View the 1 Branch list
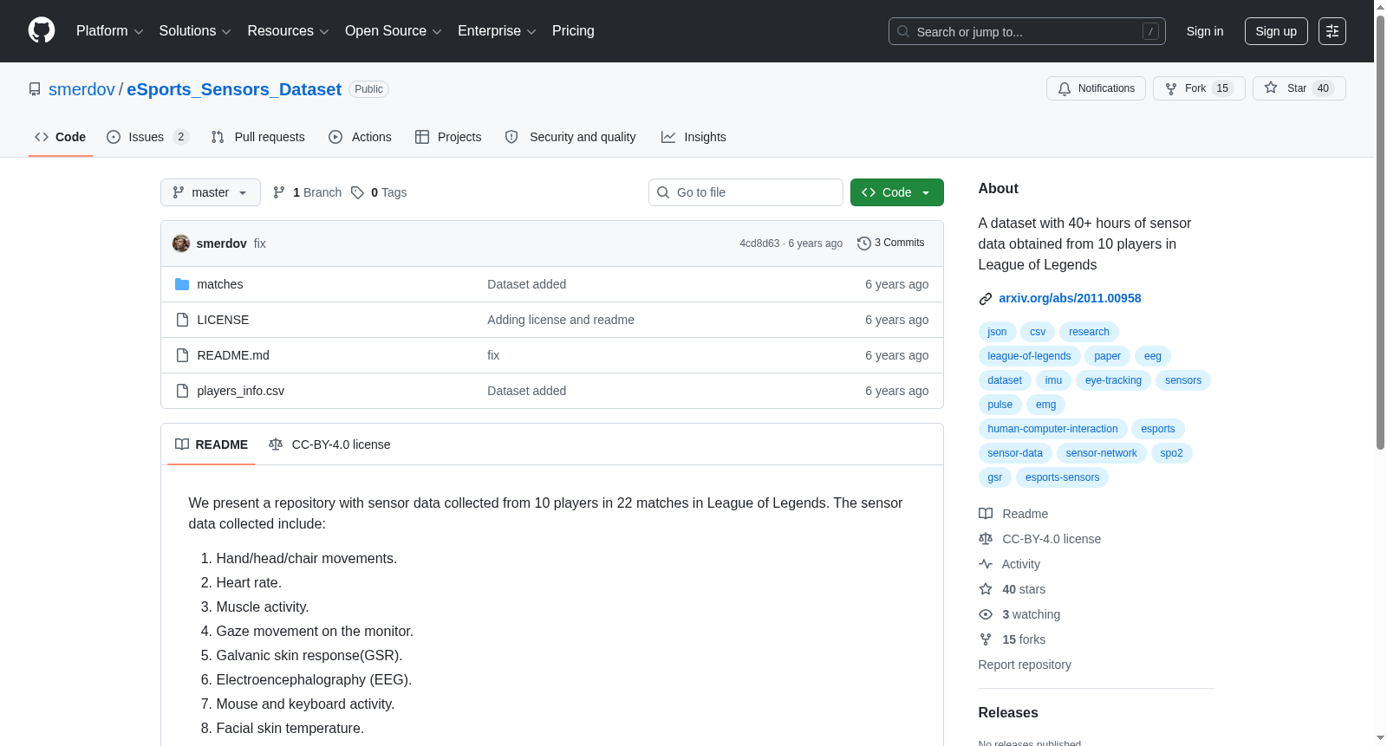Viewport: 1387px width, 746px height. (x=308, y=192)
